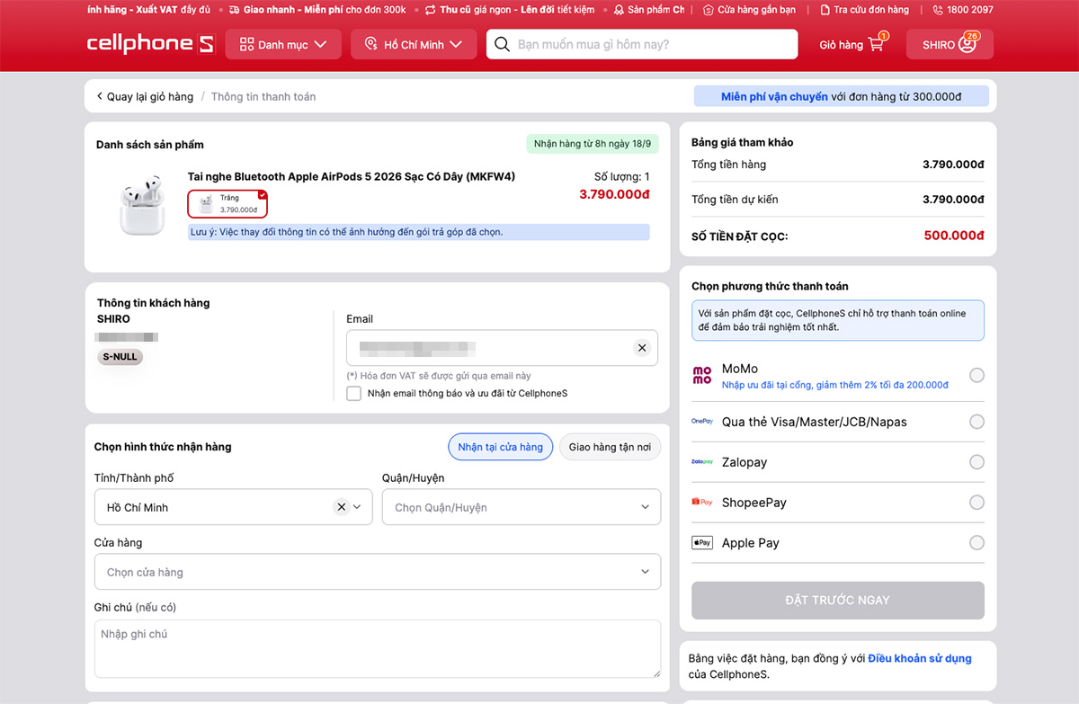Screen dimensions: 1079x704
Task: Select Zalopay payment method
Action: pyautogui.click(x=976, y=462)
